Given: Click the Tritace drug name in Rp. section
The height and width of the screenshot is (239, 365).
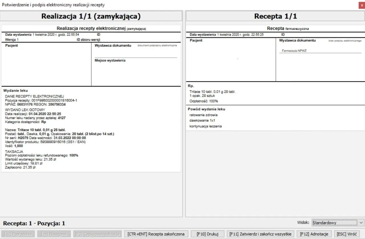Looking at the screenshot, I should tap(212, 92).
